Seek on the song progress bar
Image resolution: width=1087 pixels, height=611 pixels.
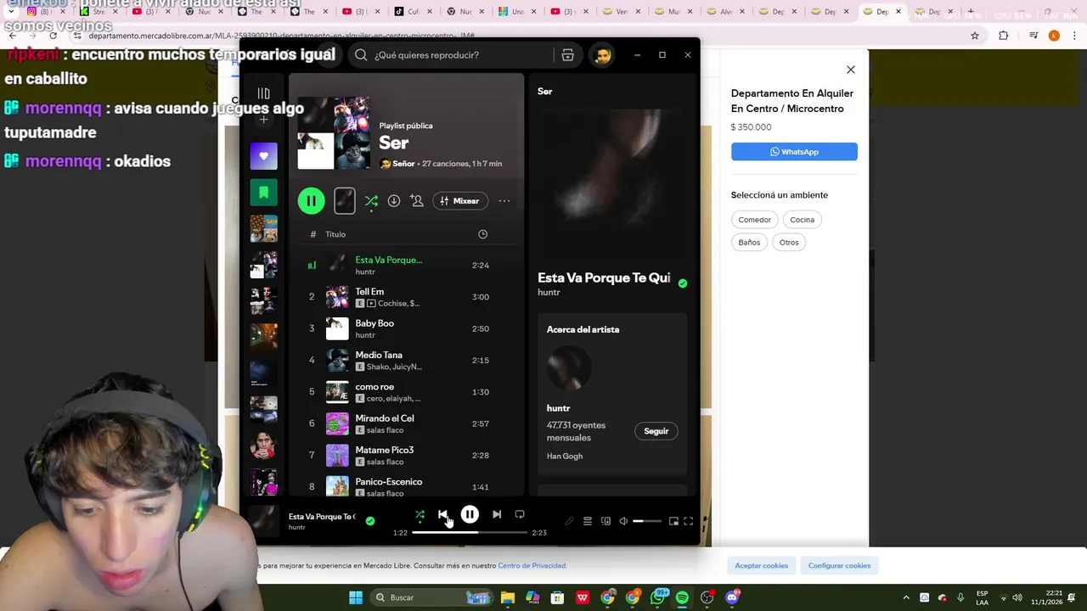(470, 532)
